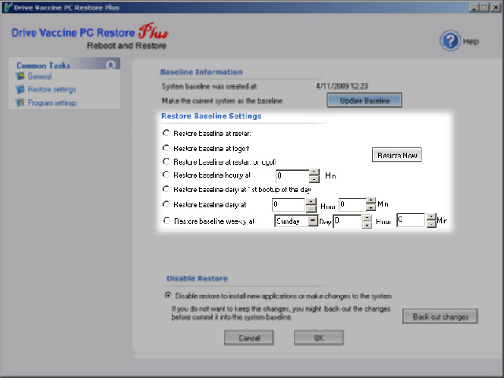Collapse the Common Tasks panel
Viewport: 504px width, 378px height.
110,65
